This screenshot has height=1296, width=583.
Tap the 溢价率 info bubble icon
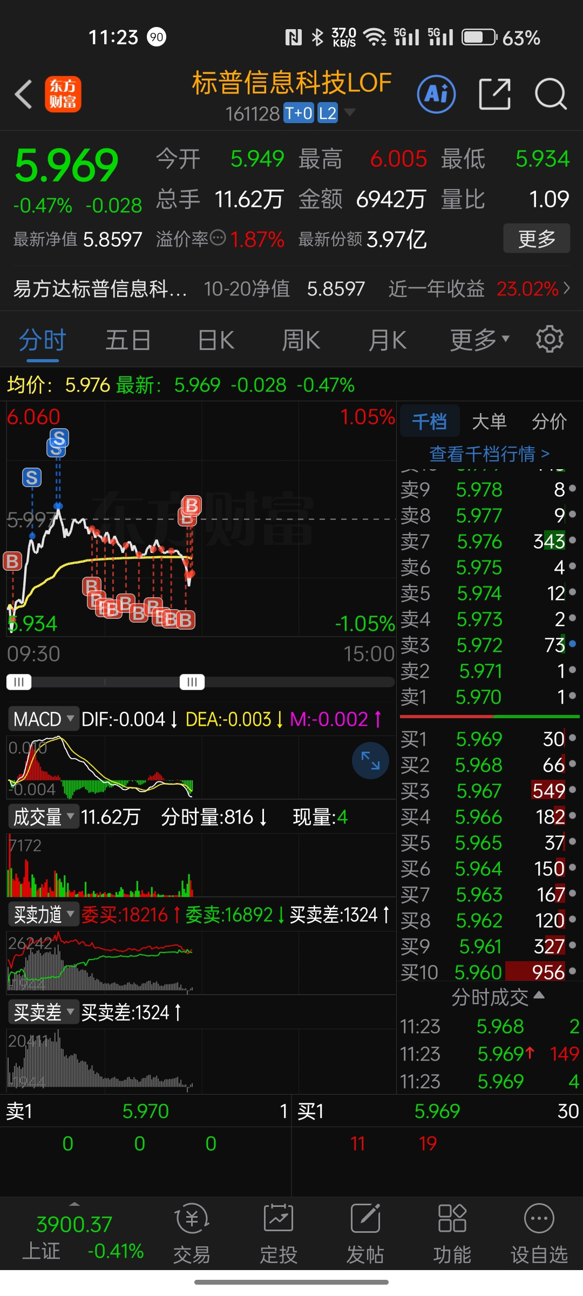(x=218, y=238)
